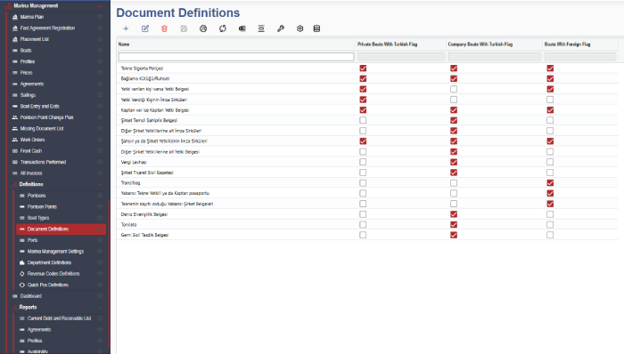624x354 pixels.
Task: Star the Quick Pos Definitions item
Action: point(100,285)
